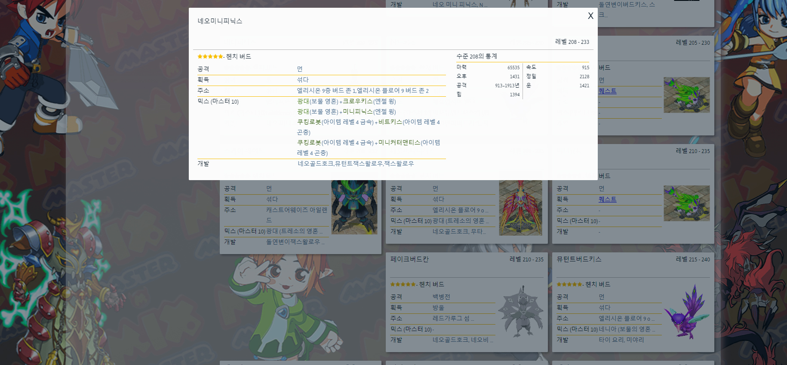787x365 pixels.
Task: Click 네오골드호크, 무타 development link
Action: [x=459, y=232]
